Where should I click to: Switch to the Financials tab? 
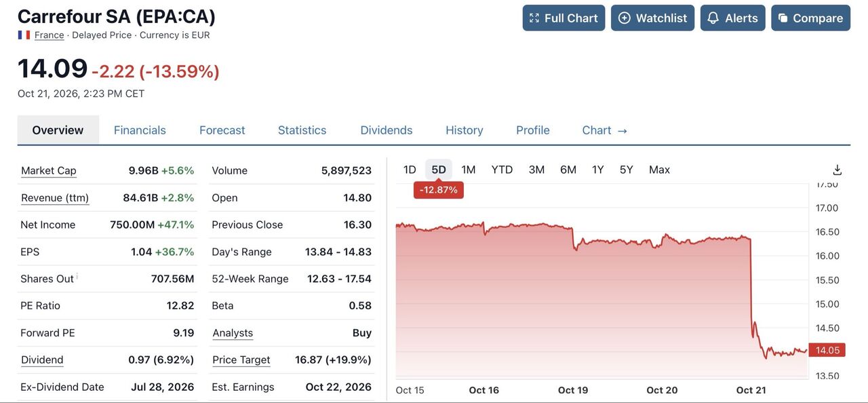(x=140, y=130)
